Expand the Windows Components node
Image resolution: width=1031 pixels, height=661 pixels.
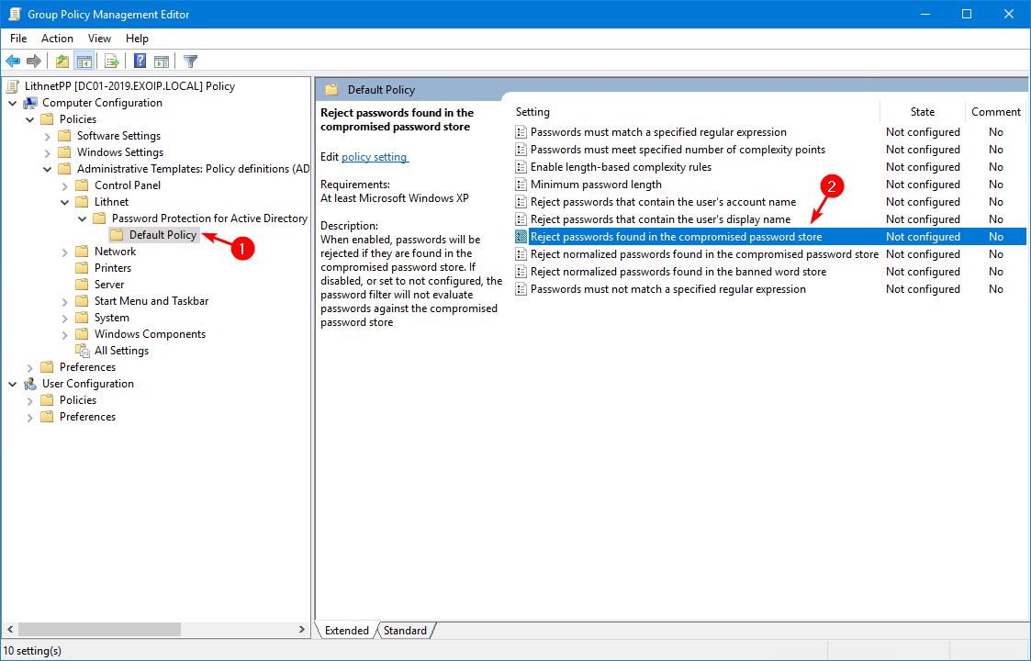tap(64, 334)
